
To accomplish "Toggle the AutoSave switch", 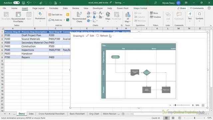I will [17, 3].
